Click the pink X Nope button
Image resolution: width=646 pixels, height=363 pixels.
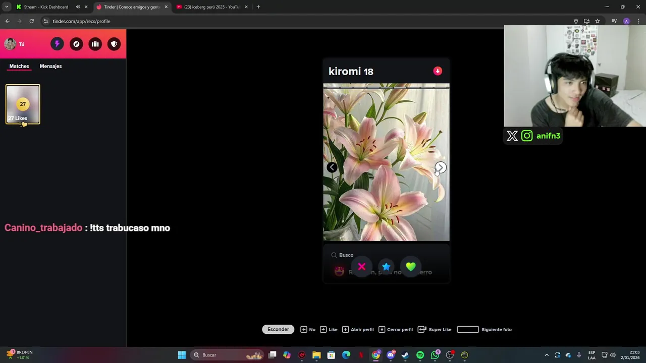[x=361, y=267]
